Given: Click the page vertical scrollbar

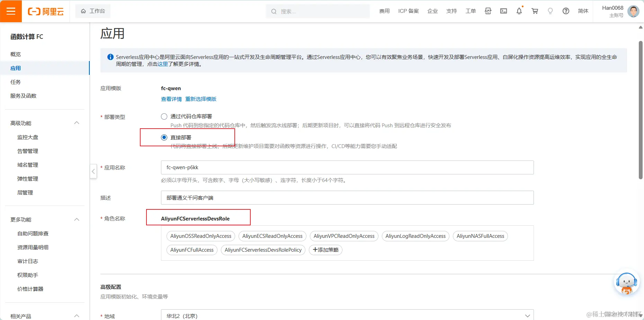Looking at the screenshot, I should (641, 110).
